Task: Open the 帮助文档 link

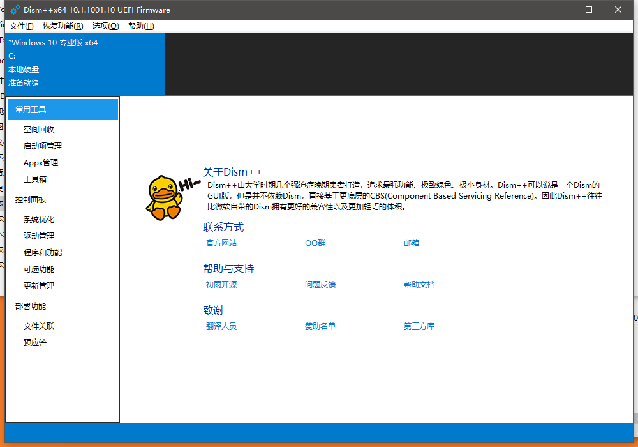Action: [x=419, y=285]
